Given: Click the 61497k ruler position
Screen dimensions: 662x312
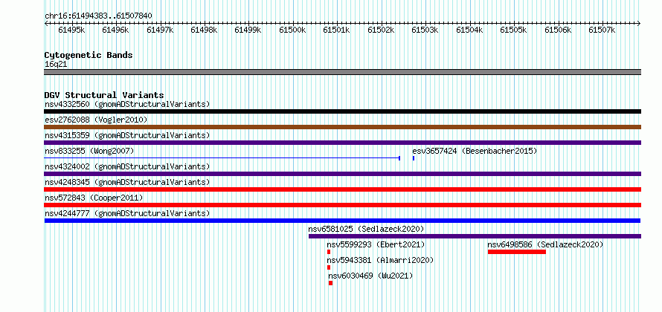Looking at the screenshot, I should click(x=160, y=30).
